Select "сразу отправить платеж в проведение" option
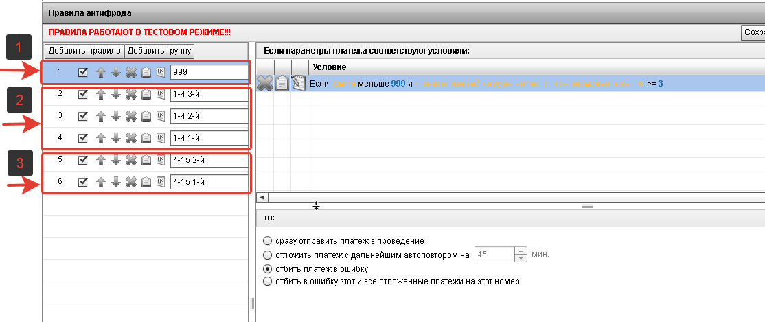The image size is (765, 322). pos(267,242)
